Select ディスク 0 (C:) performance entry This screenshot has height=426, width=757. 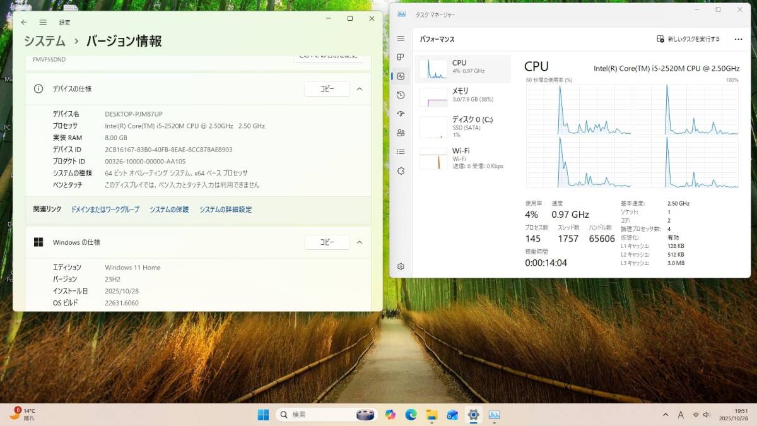coord(462,126)
